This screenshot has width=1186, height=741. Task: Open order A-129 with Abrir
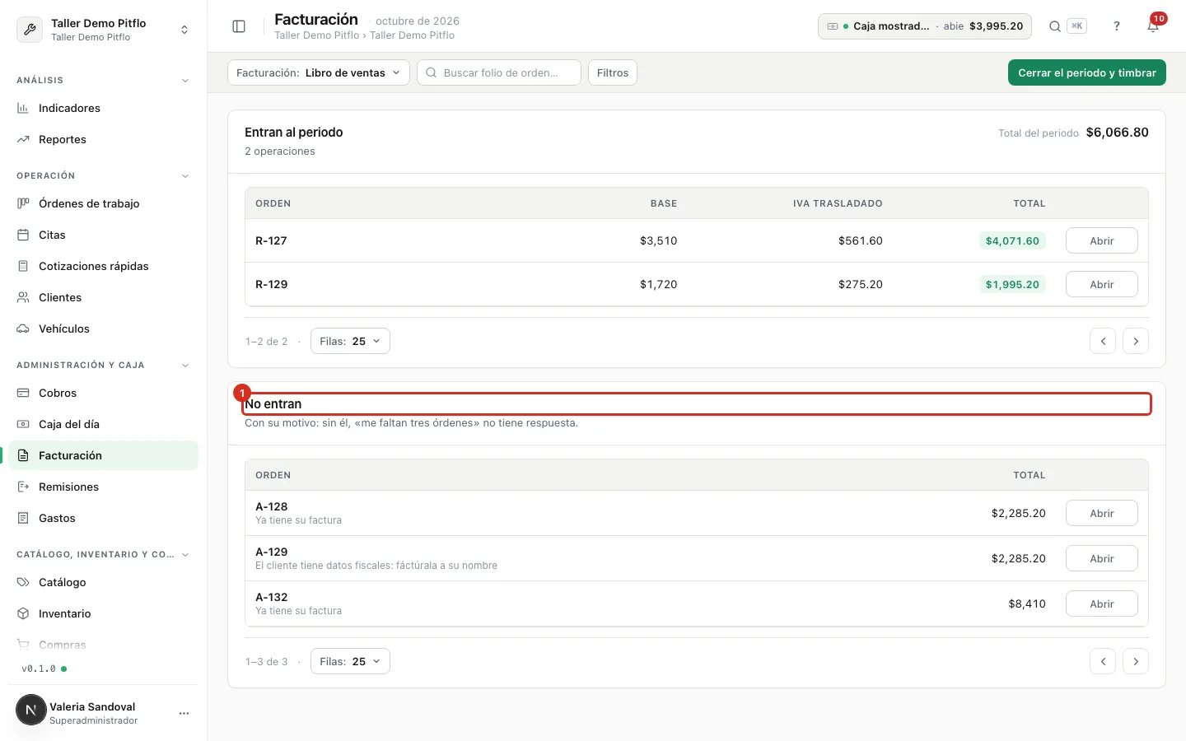(1102, 558)
